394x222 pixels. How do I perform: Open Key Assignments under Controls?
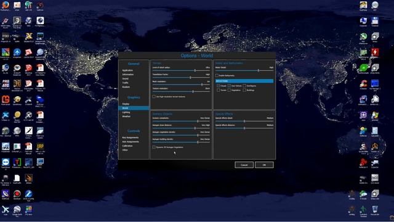coord(131,138)
